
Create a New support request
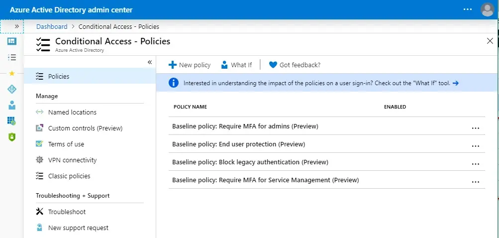click(78, 228)
